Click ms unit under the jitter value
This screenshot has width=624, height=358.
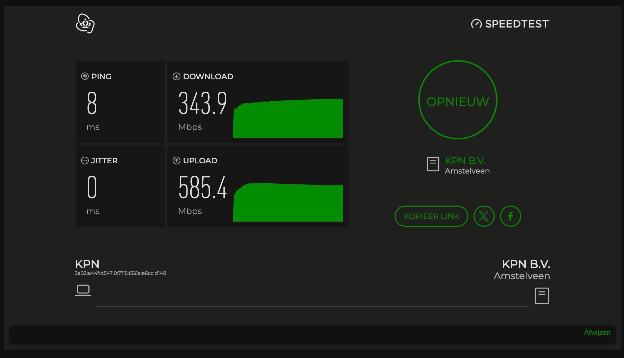pos(93,212)
